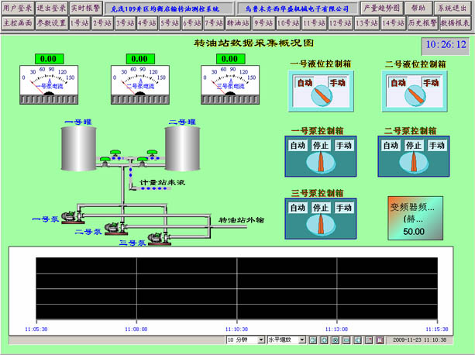Image resolution: width=475 pixels, height=355 pixels.
Task: Open the 参数设置 page
Action: point(52,23)
